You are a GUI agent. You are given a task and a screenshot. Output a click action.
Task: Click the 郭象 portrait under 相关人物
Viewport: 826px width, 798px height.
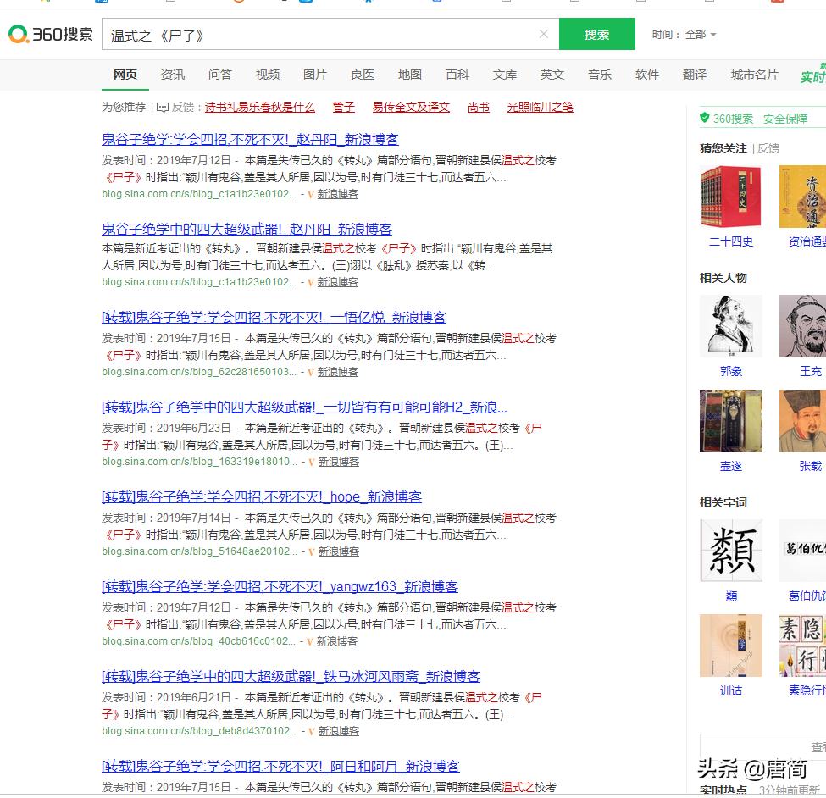[730, 326]
